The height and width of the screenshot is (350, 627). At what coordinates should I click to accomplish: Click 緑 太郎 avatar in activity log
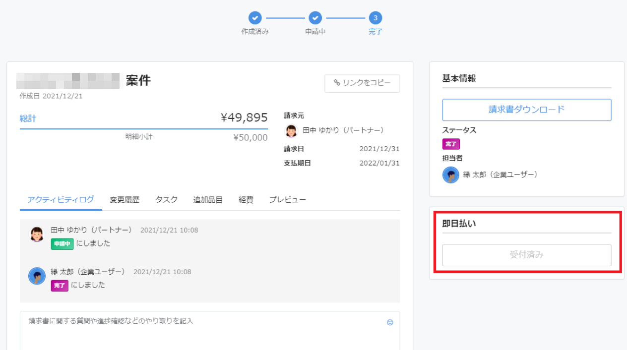[37, 276]
